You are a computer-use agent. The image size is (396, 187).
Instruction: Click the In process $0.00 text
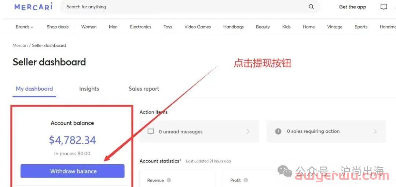(72, 153)
